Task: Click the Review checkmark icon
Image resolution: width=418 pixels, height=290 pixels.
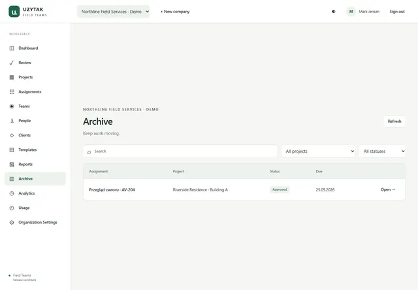Action: pos(12,63)
